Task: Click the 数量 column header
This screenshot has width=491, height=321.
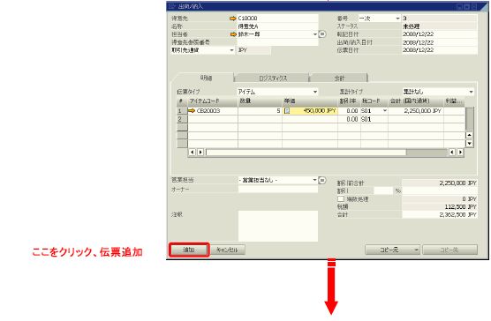Action: 260,101
